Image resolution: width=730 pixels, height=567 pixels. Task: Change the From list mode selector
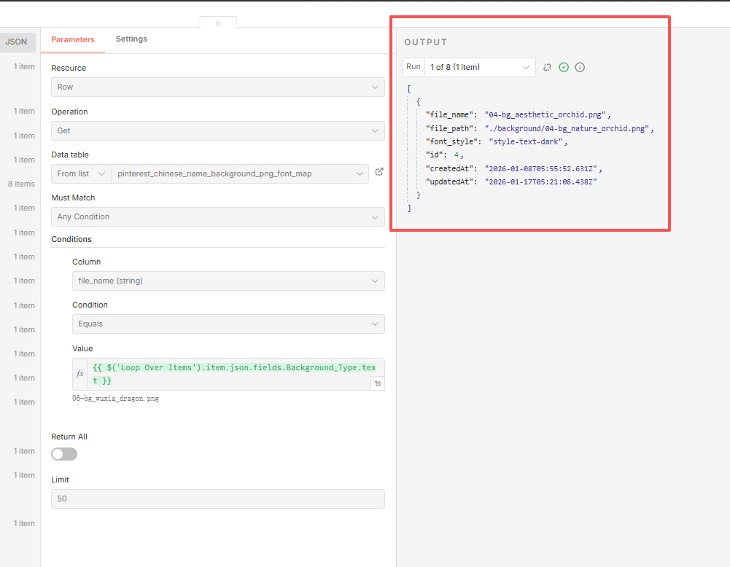81,173
